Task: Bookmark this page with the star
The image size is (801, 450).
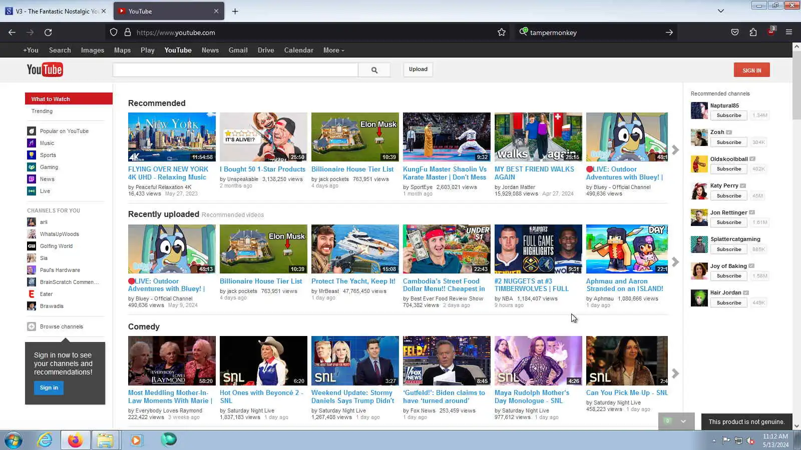Action: point(502,32)
